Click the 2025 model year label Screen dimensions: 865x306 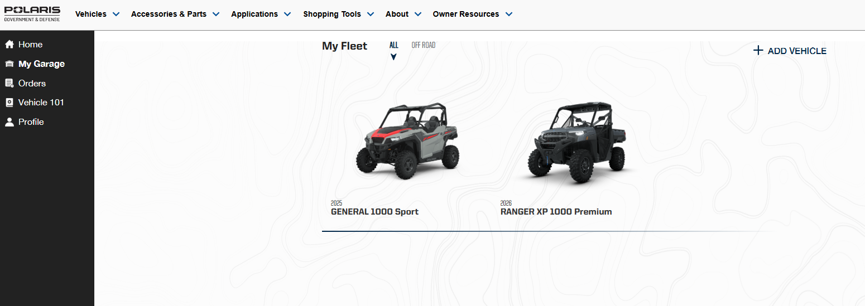pos(337,203)
